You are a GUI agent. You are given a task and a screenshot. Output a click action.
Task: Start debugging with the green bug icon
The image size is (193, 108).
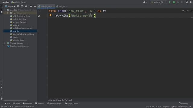(x=174, y=2)
